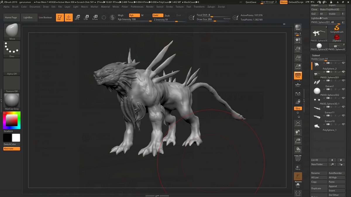Select the SimpleBrush tool icon
Viewport: 351px width, 197px height.
click(x=337, y=29)
